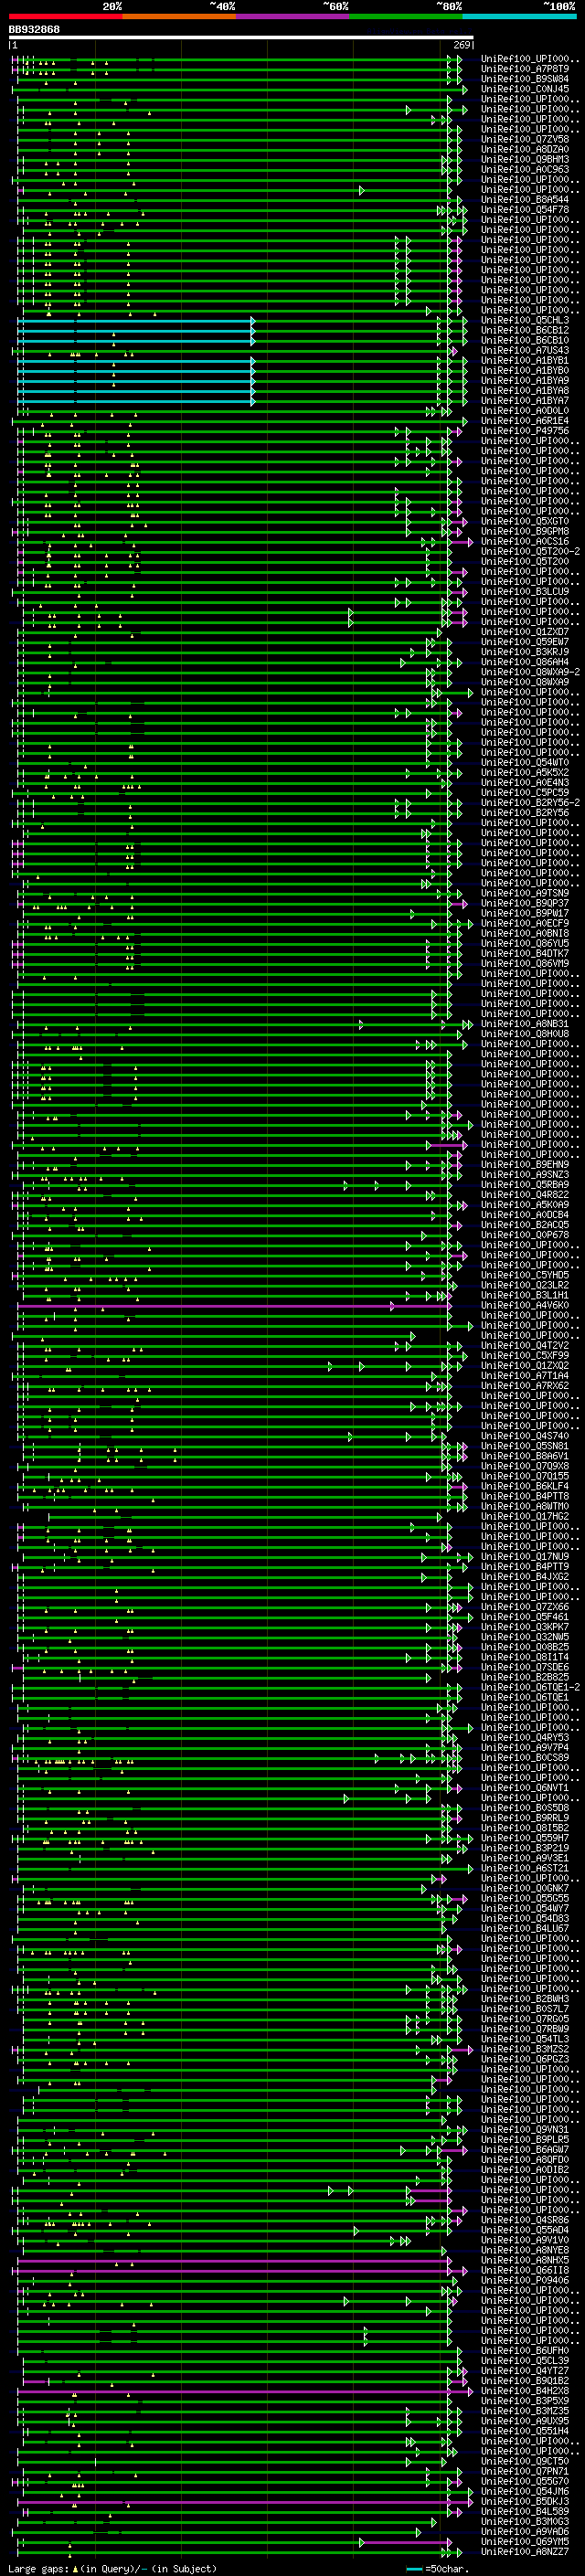Open hit UniRef100_A7P8T9
The height and width of the screenshot is (2576, 585).
click(525, 69)
